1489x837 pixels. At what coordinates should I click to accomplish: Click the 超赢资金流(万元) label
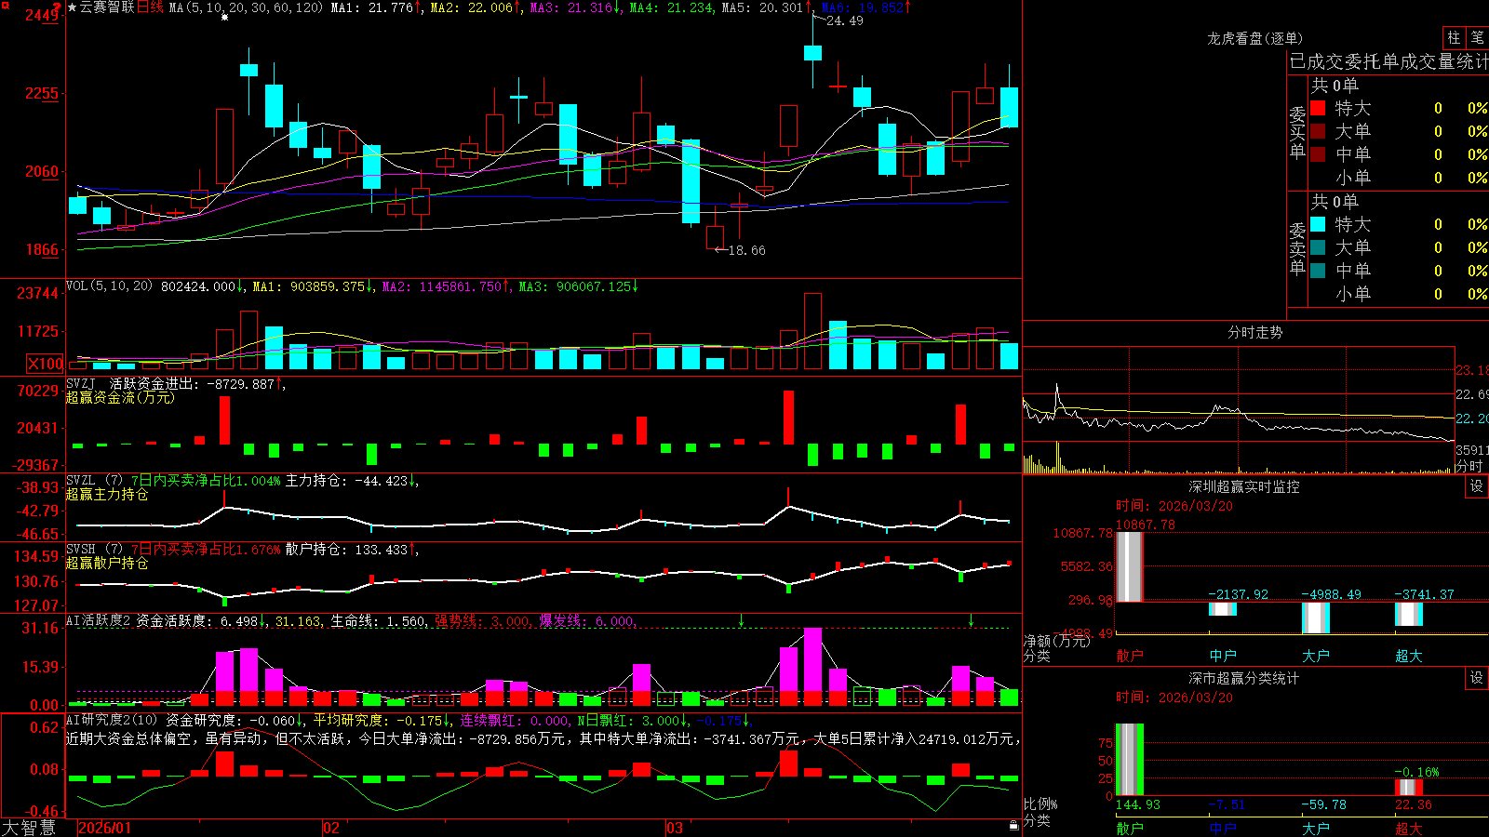(x=120, y=397)
